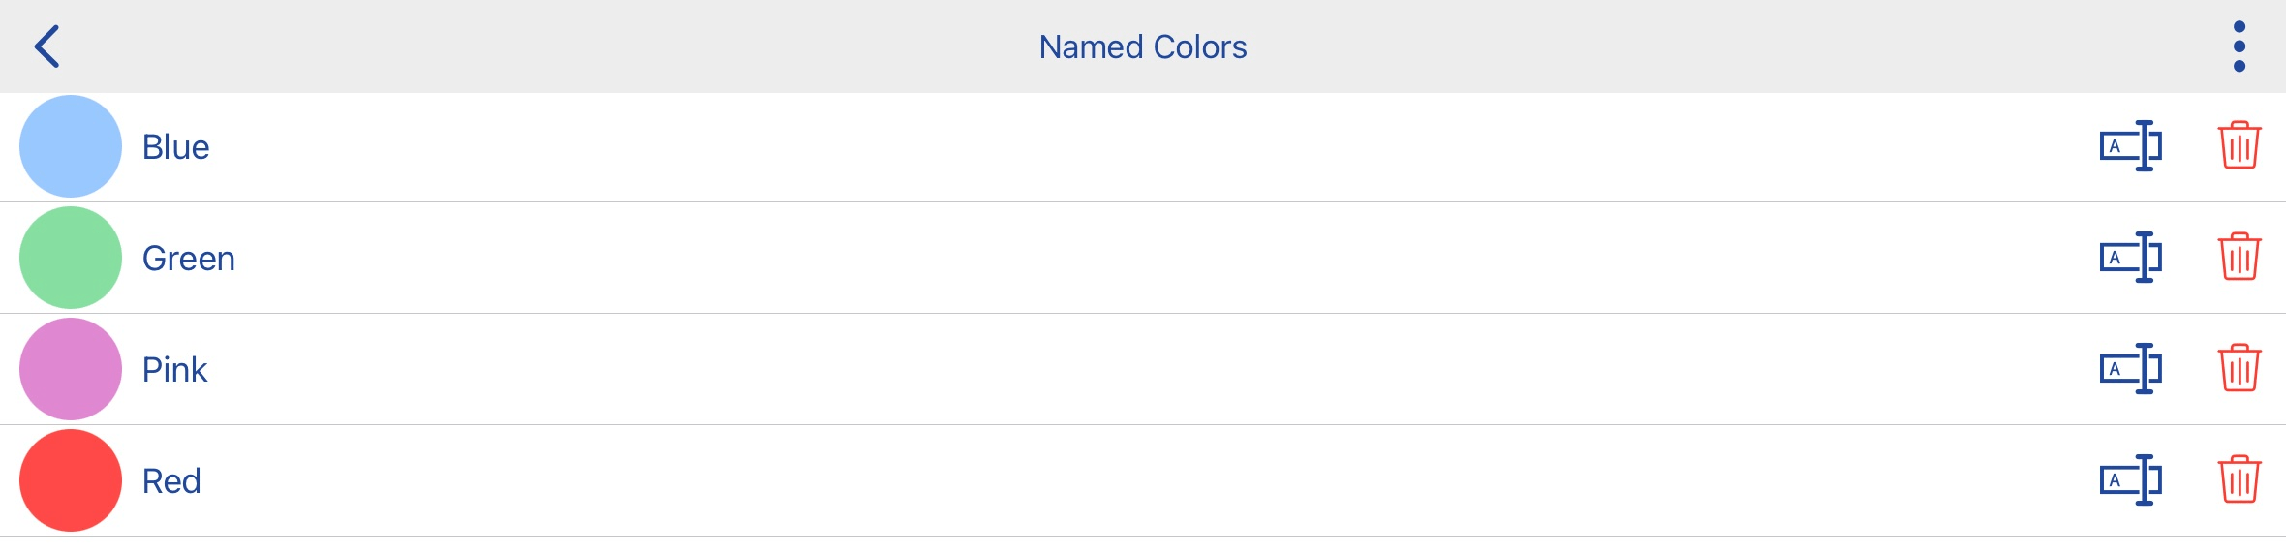Viewport: 2286px width, 554px height.
Task: Select the pink color swatch
Action: (x=71, y=369)
